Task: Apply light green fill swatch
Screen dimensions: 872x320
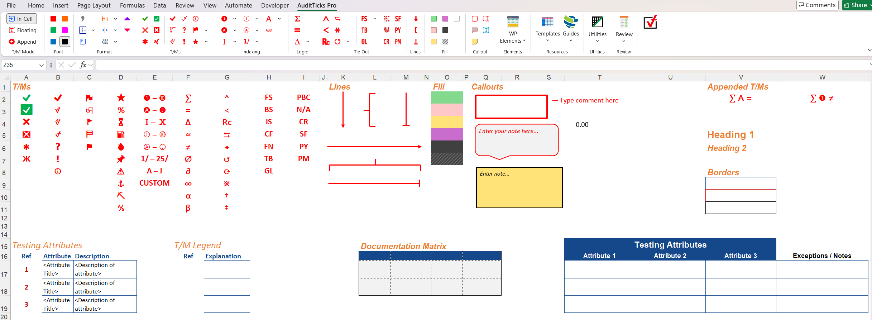Action: point(434,19)
